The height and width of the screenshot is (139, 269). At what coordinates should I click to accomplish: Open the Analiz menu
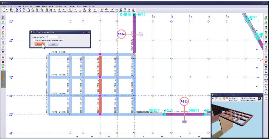(51, 6)
